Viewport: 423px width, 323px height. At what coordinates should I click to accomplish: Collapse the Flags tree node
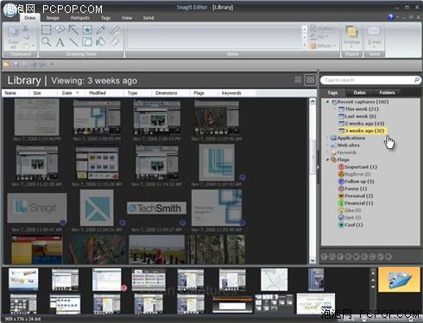click(327, 159)
